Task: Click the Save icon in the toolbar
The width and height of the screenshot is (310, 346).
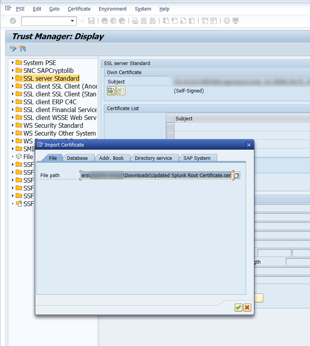Action: [x=91, y=21]
